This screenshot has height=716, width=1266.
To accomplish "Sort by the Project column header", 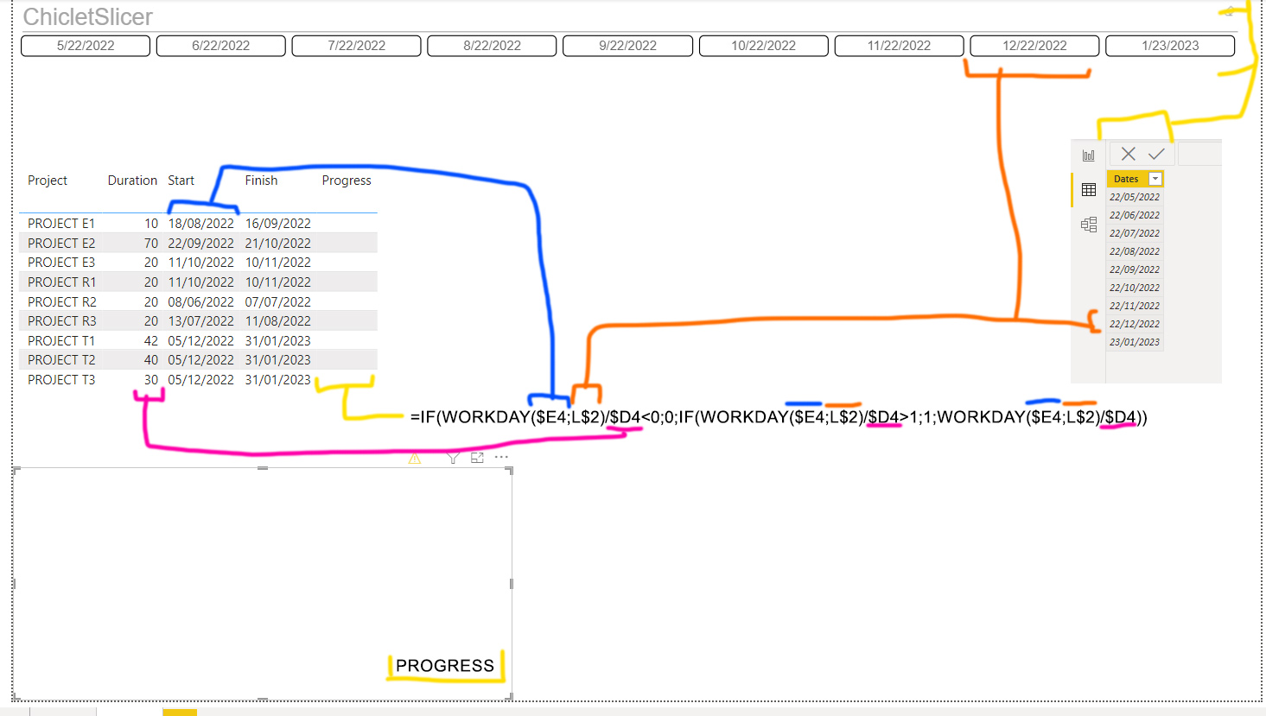I will [x=48, y=181].
